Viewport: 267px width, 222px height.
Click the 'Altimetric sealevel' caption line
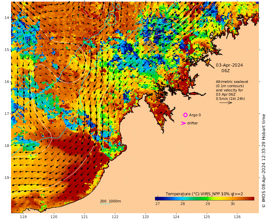point(232,82)
